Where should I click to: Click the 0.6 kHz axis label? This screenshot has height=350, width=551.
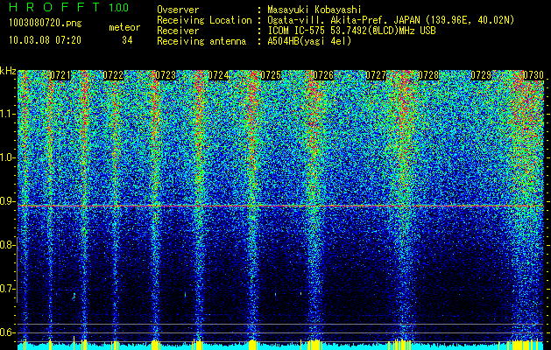click(8, 332)
